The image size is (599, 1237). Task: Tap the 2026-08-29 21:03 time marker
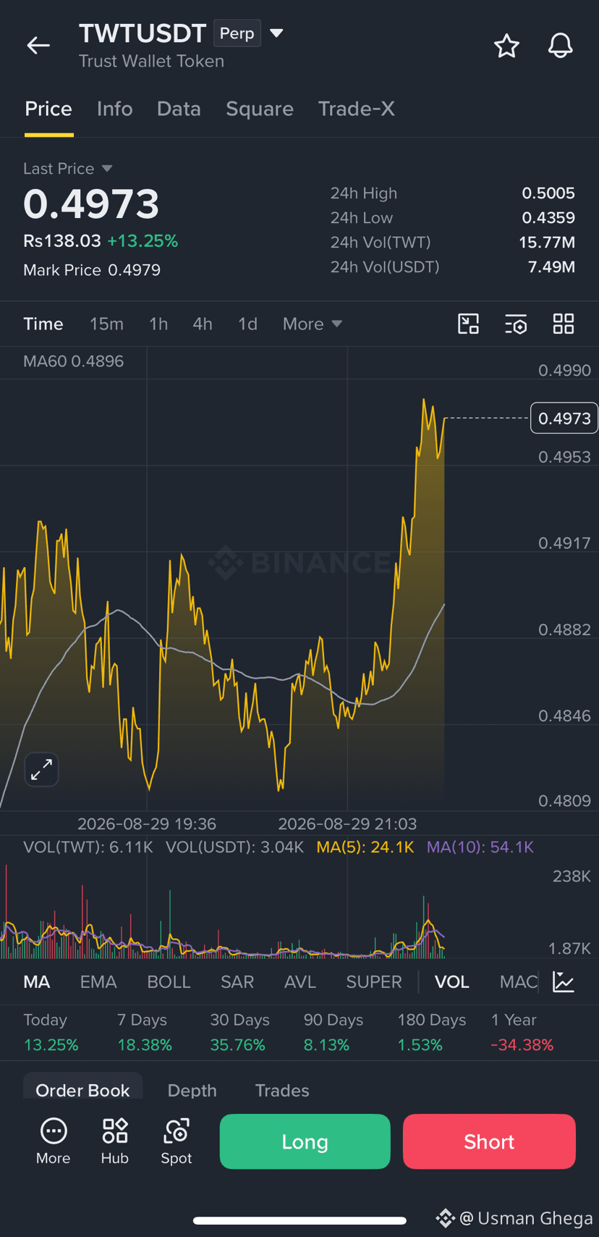347,824
